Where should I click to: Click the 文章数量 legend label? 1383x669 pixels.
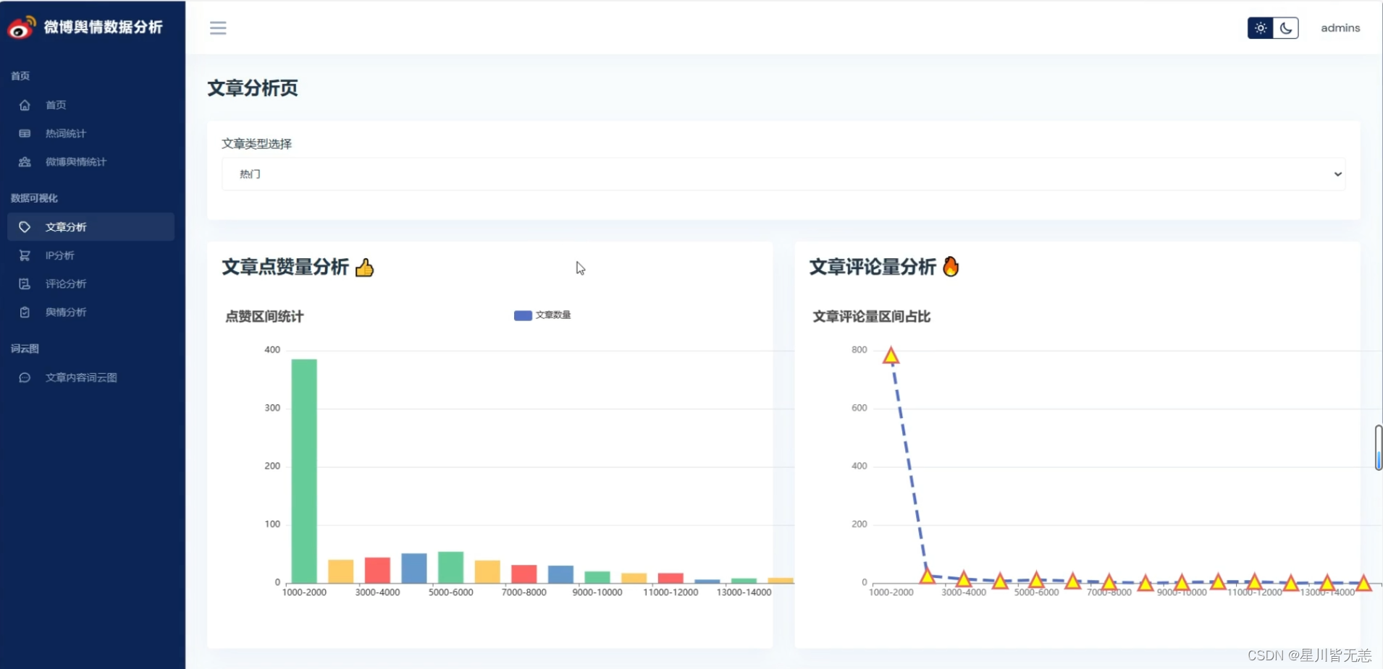point(553,315)
